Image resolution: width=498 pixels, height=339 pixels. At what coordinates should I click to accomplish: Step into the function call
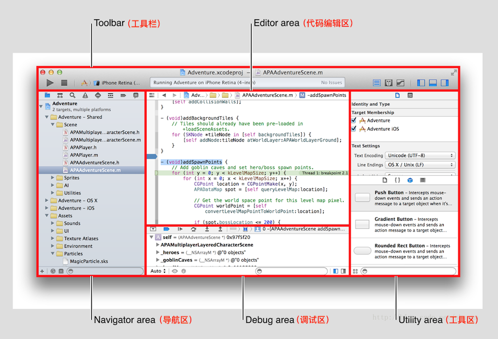pos(207,229)
